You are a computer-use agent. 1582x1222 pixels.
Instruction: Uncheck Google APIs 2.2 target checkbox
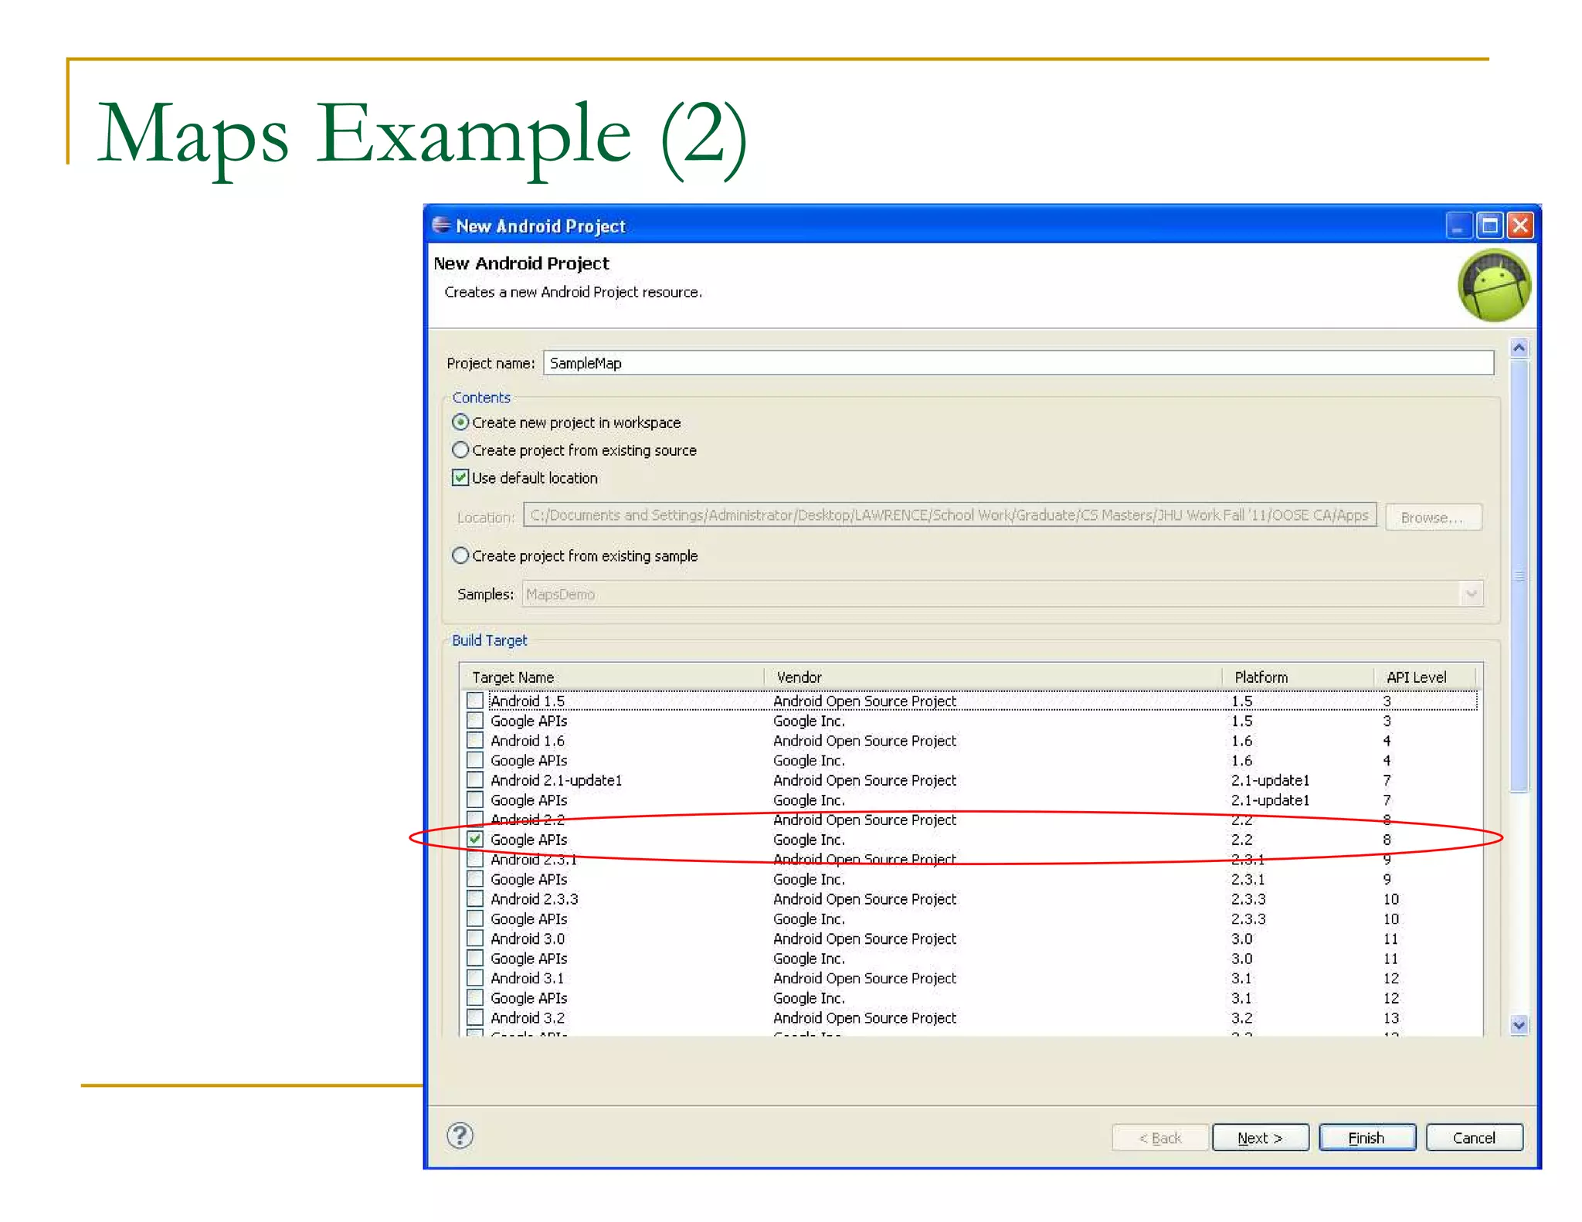[x=475, y=839]
